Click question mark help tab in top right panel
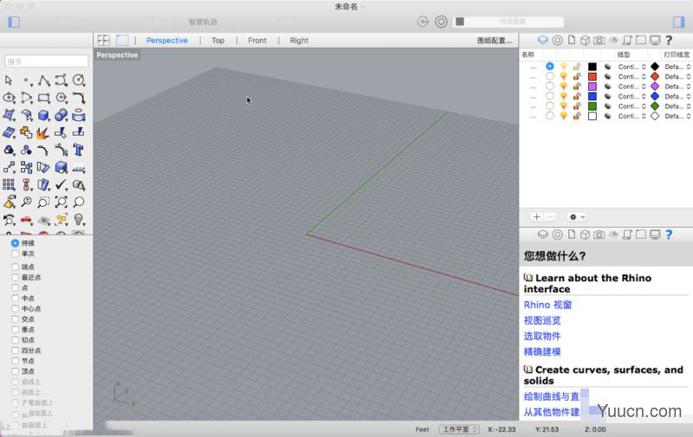The height and width of the screenshot is (437, 693). pos(669,40)
